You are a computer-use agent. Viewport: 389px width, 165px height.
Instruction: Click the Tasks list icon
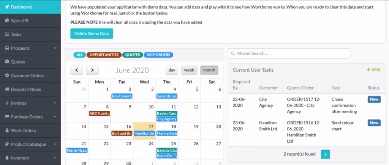click(7, 35)
